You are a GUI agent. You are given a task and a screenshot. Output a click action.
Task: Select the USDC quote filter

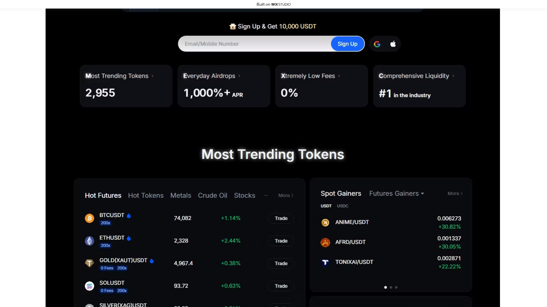click(x=342, y=206)
